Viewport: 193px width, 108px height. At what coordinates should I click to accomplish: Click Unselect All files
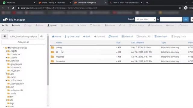pos(144,37)
